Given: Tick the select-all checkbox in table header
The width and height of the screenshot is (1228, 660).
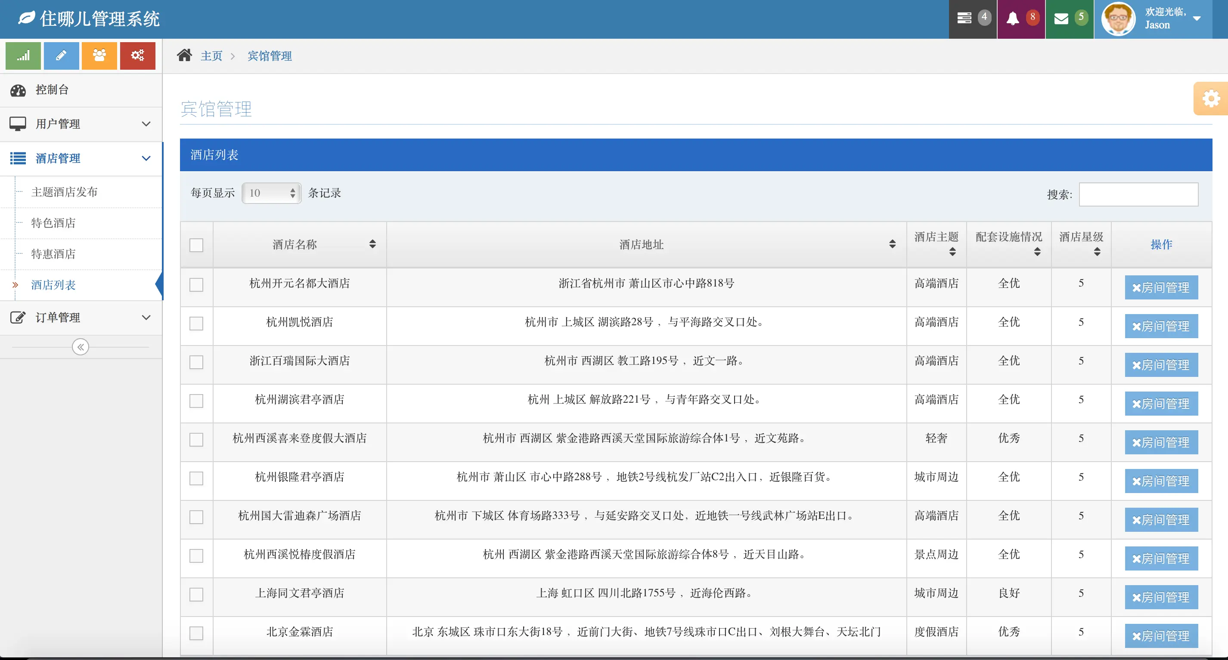Looking at the screenshot, I should [x=196, y=245].
